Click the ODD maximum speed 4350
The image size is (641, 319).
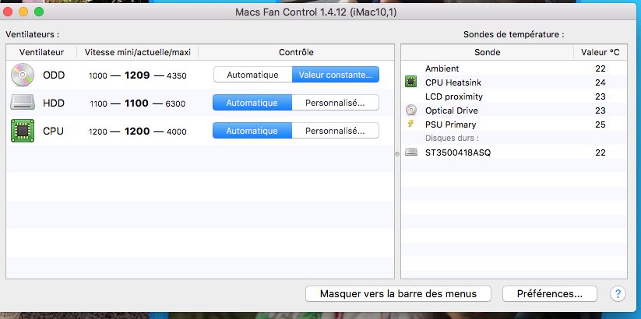point(176,75)
